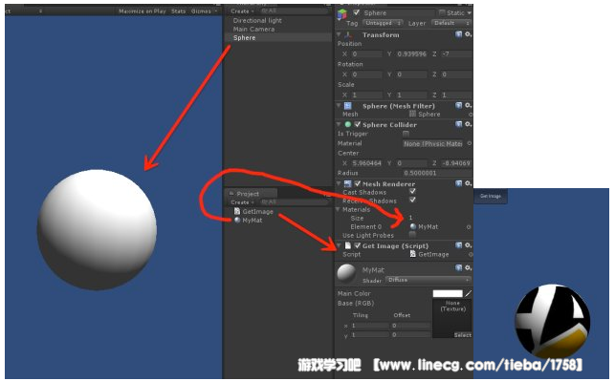Viewport: 615px width, 381px height.
Task: Click Radius field showing 0.5000001
Action: coord(437,173)
